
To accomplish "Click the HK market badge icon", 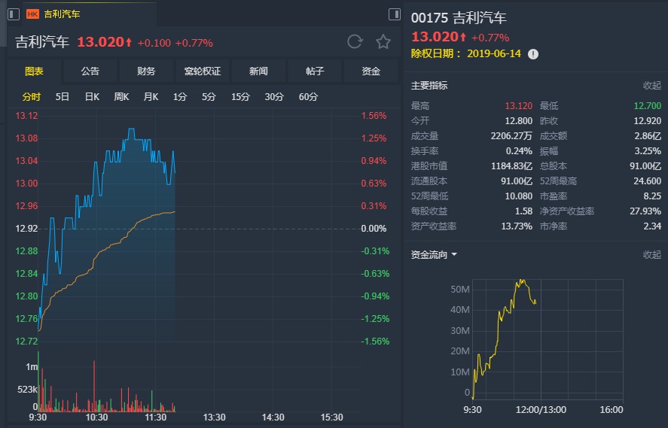I will coord(32,14).
